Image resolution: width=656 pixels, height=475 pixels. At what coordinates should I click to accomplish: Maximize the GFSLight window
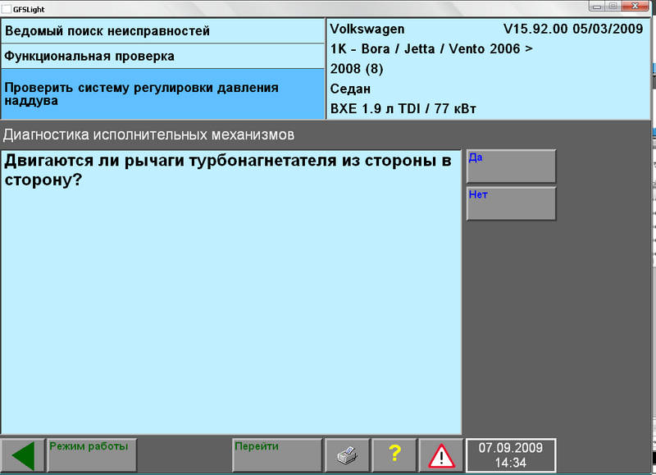[613, 6]
